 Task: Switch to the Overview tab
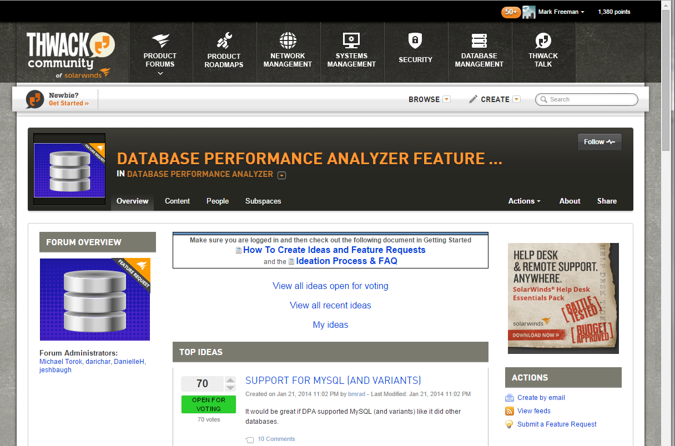tap(133, 201)
